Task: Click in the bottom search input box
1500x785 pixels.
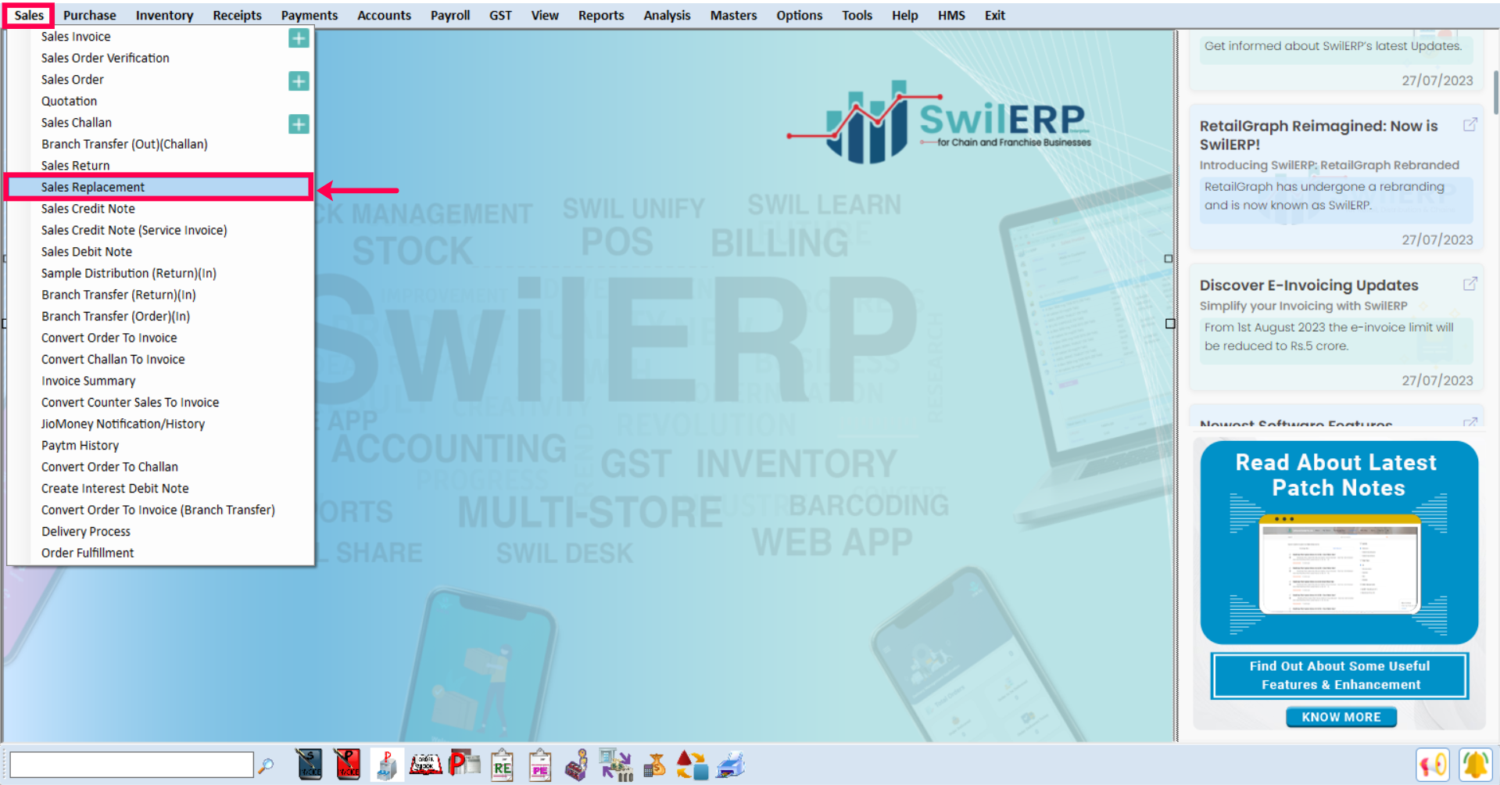Action: pos(131,765)
